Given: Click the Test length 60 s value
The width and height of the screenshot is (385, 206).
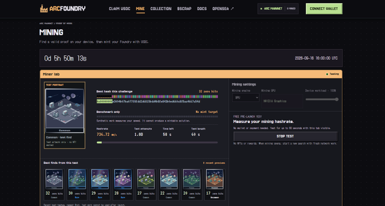Looking at the screenshot, I should [x=195, y=134].
